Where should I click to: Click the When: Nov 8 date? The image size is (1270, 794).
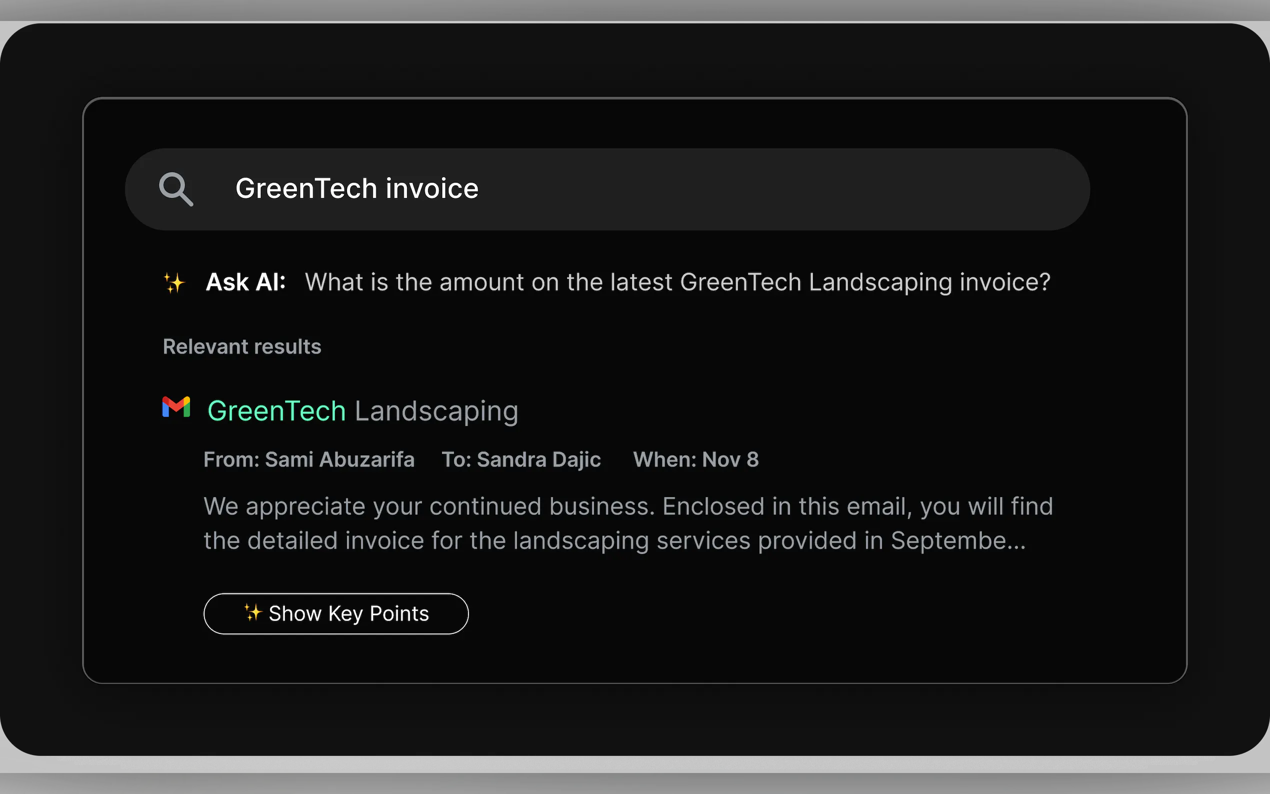695,459
